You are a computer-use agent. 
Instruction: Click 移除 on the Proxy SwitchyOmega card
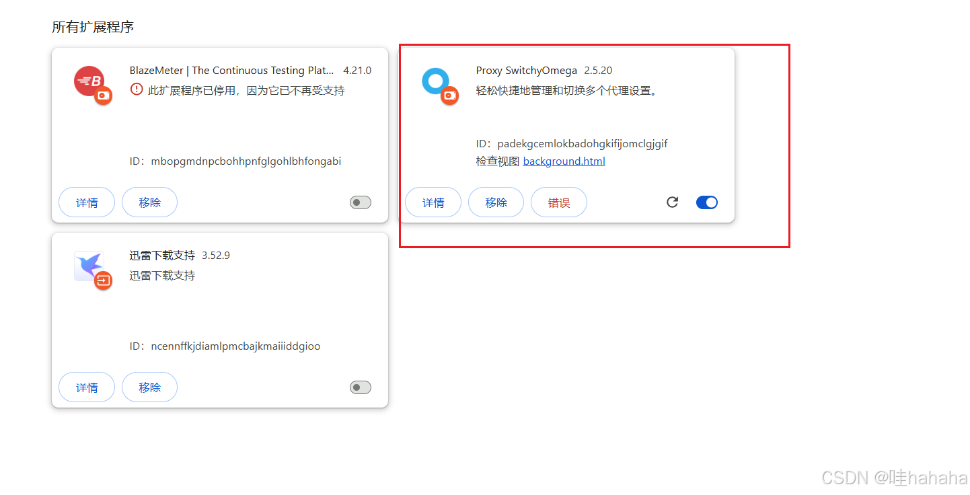pos(496,202)
